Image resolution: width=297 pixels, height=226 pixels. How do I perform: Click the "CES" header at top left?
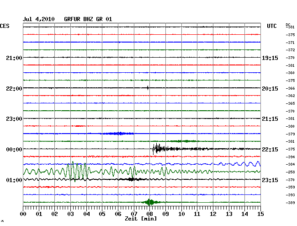point(5,26)
